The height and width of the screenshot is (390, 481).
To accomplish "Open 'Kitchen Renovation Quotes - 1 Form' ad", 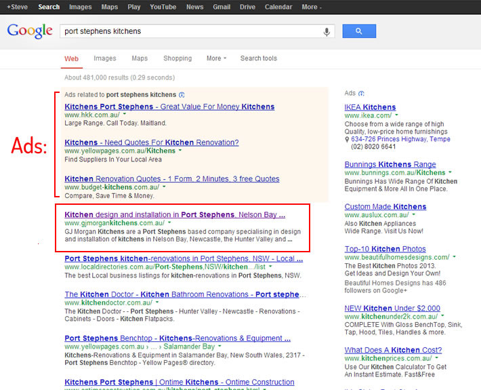I will click(172, 179).
